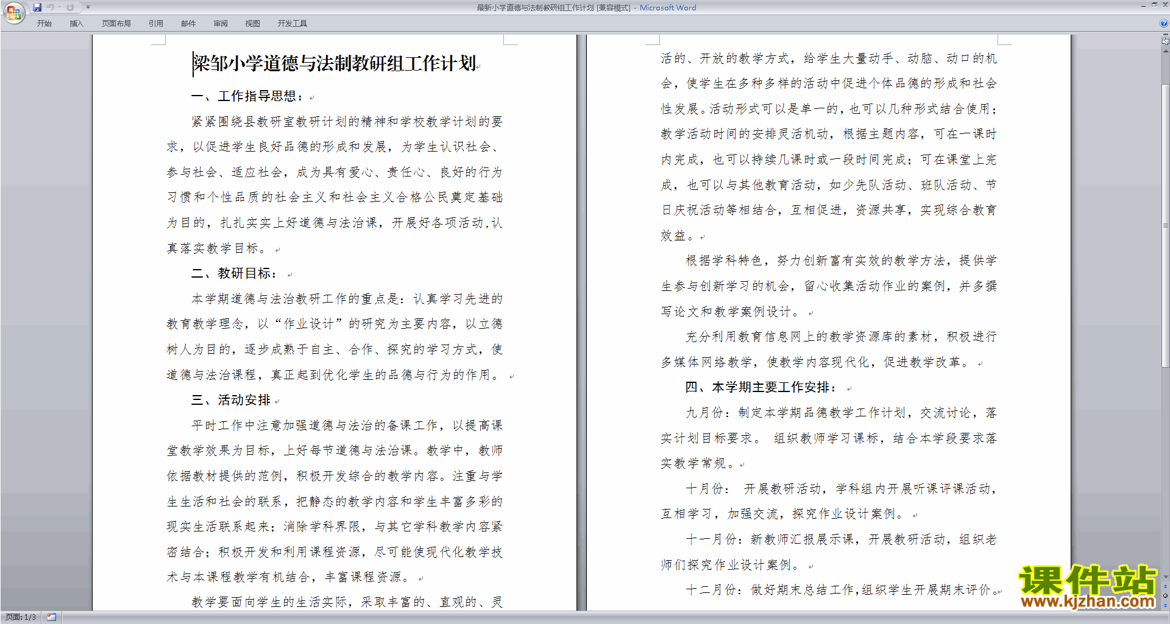The image size is (1170, 624).
Task: Open the 开始 ribbon tab
Action: click(x=44, y=24)
